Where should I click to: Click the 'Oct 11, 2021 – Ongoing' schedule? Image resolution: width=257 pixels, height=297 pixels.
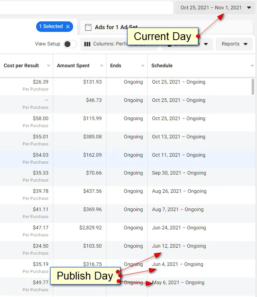pos(178,155)
